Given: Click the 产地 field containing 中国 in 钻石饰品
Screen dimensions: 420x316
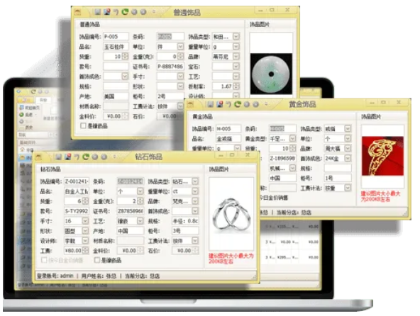Looking at the screenshot, I should [x=131, y=231].
